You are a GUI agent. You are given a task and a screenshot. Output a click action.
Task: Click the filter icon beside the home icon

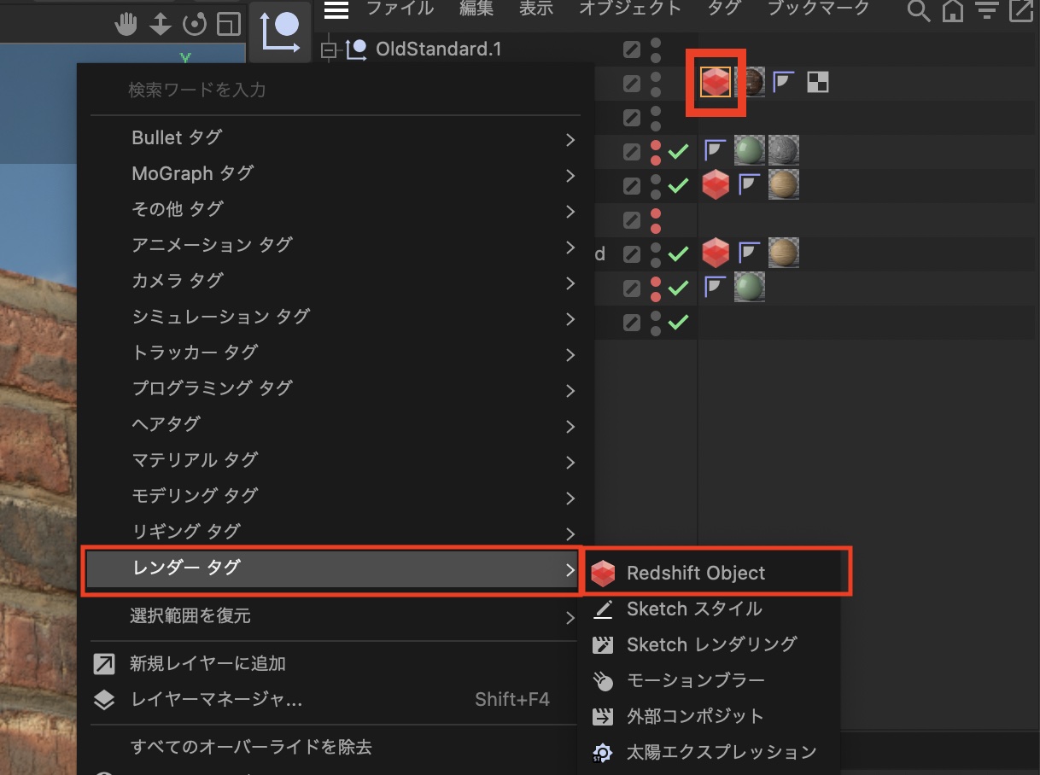point(986,11)
